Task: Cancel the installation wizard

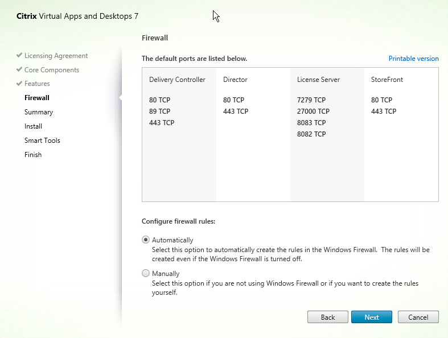Action: tap(418, 317)
